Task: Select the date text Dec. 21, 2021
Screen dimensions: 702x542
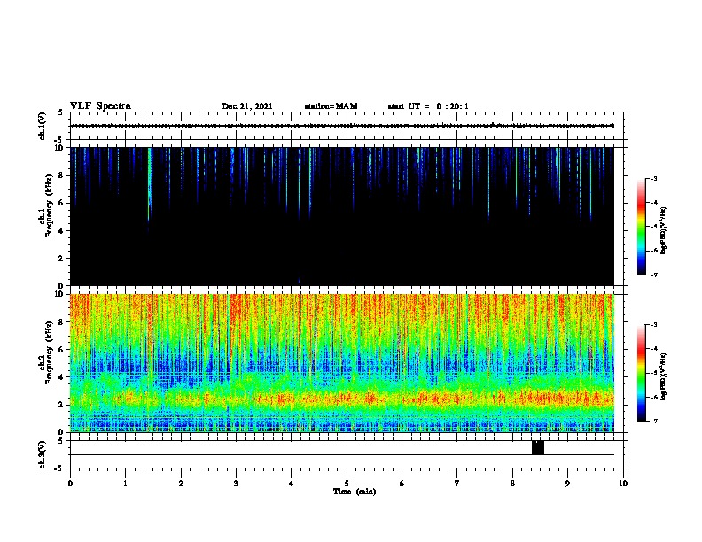Action: pos(247,106)
